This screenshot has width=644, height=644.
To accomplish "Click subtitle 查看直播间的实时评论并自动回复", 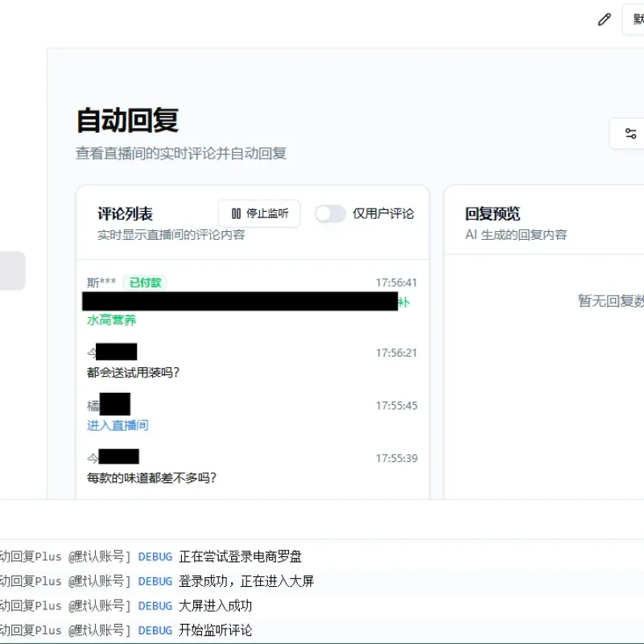I will point(181,153).
